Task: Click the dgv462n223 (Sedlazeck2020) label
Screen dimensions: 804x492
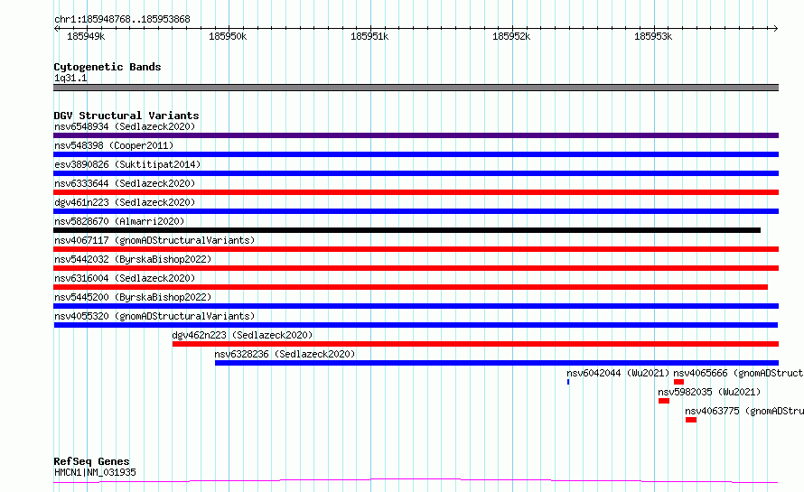Action: [x=242, y=335]
